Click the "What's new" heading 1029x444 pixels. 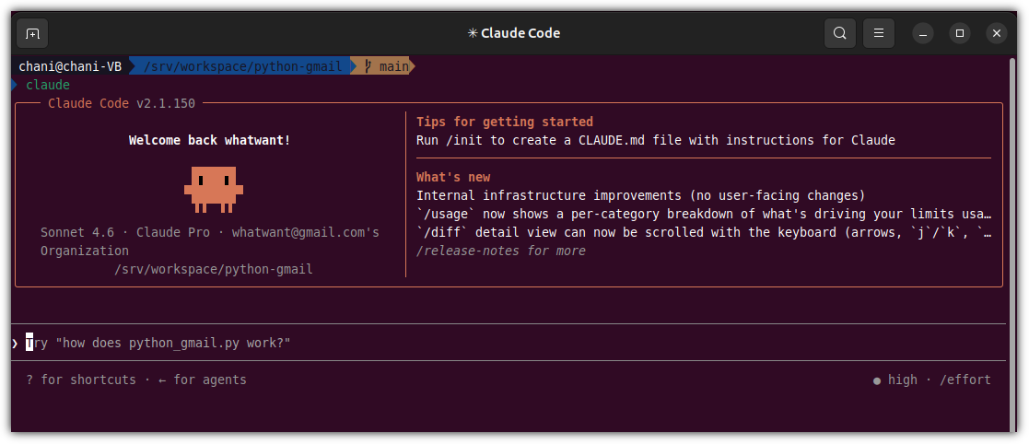tap(453, 177)
